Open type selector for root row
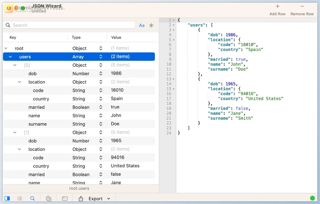This screenshot has width=320, height=204. pos(101,48)
